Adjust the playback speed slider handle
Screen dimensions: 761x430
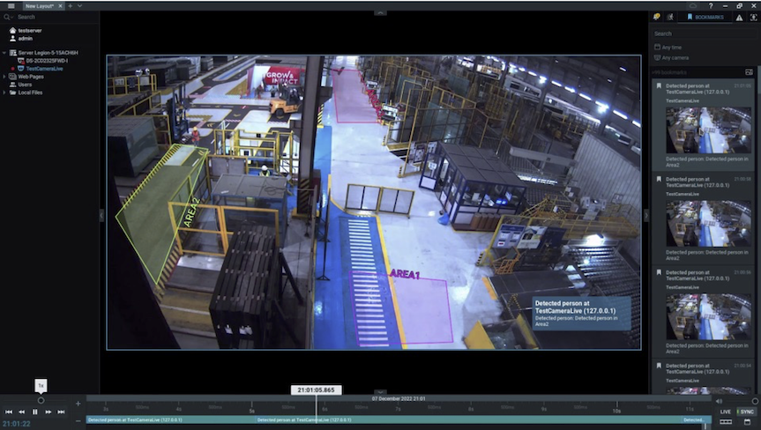click(x=41, y=400)
